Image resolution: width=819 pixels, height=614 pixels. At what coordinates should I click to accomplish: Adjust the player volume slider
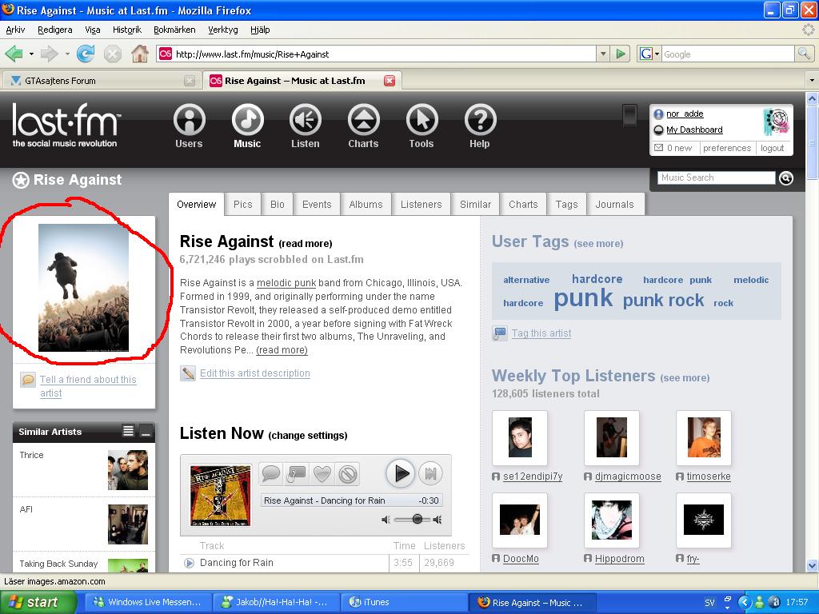click(x=417, y=519)
